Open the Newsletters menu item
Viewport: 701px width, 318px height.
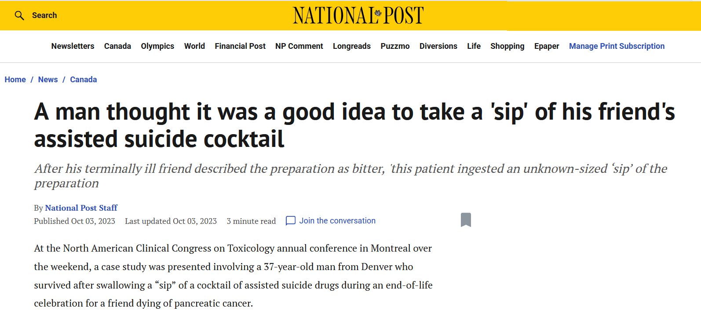pyautogui.click(x=73, y=46)
